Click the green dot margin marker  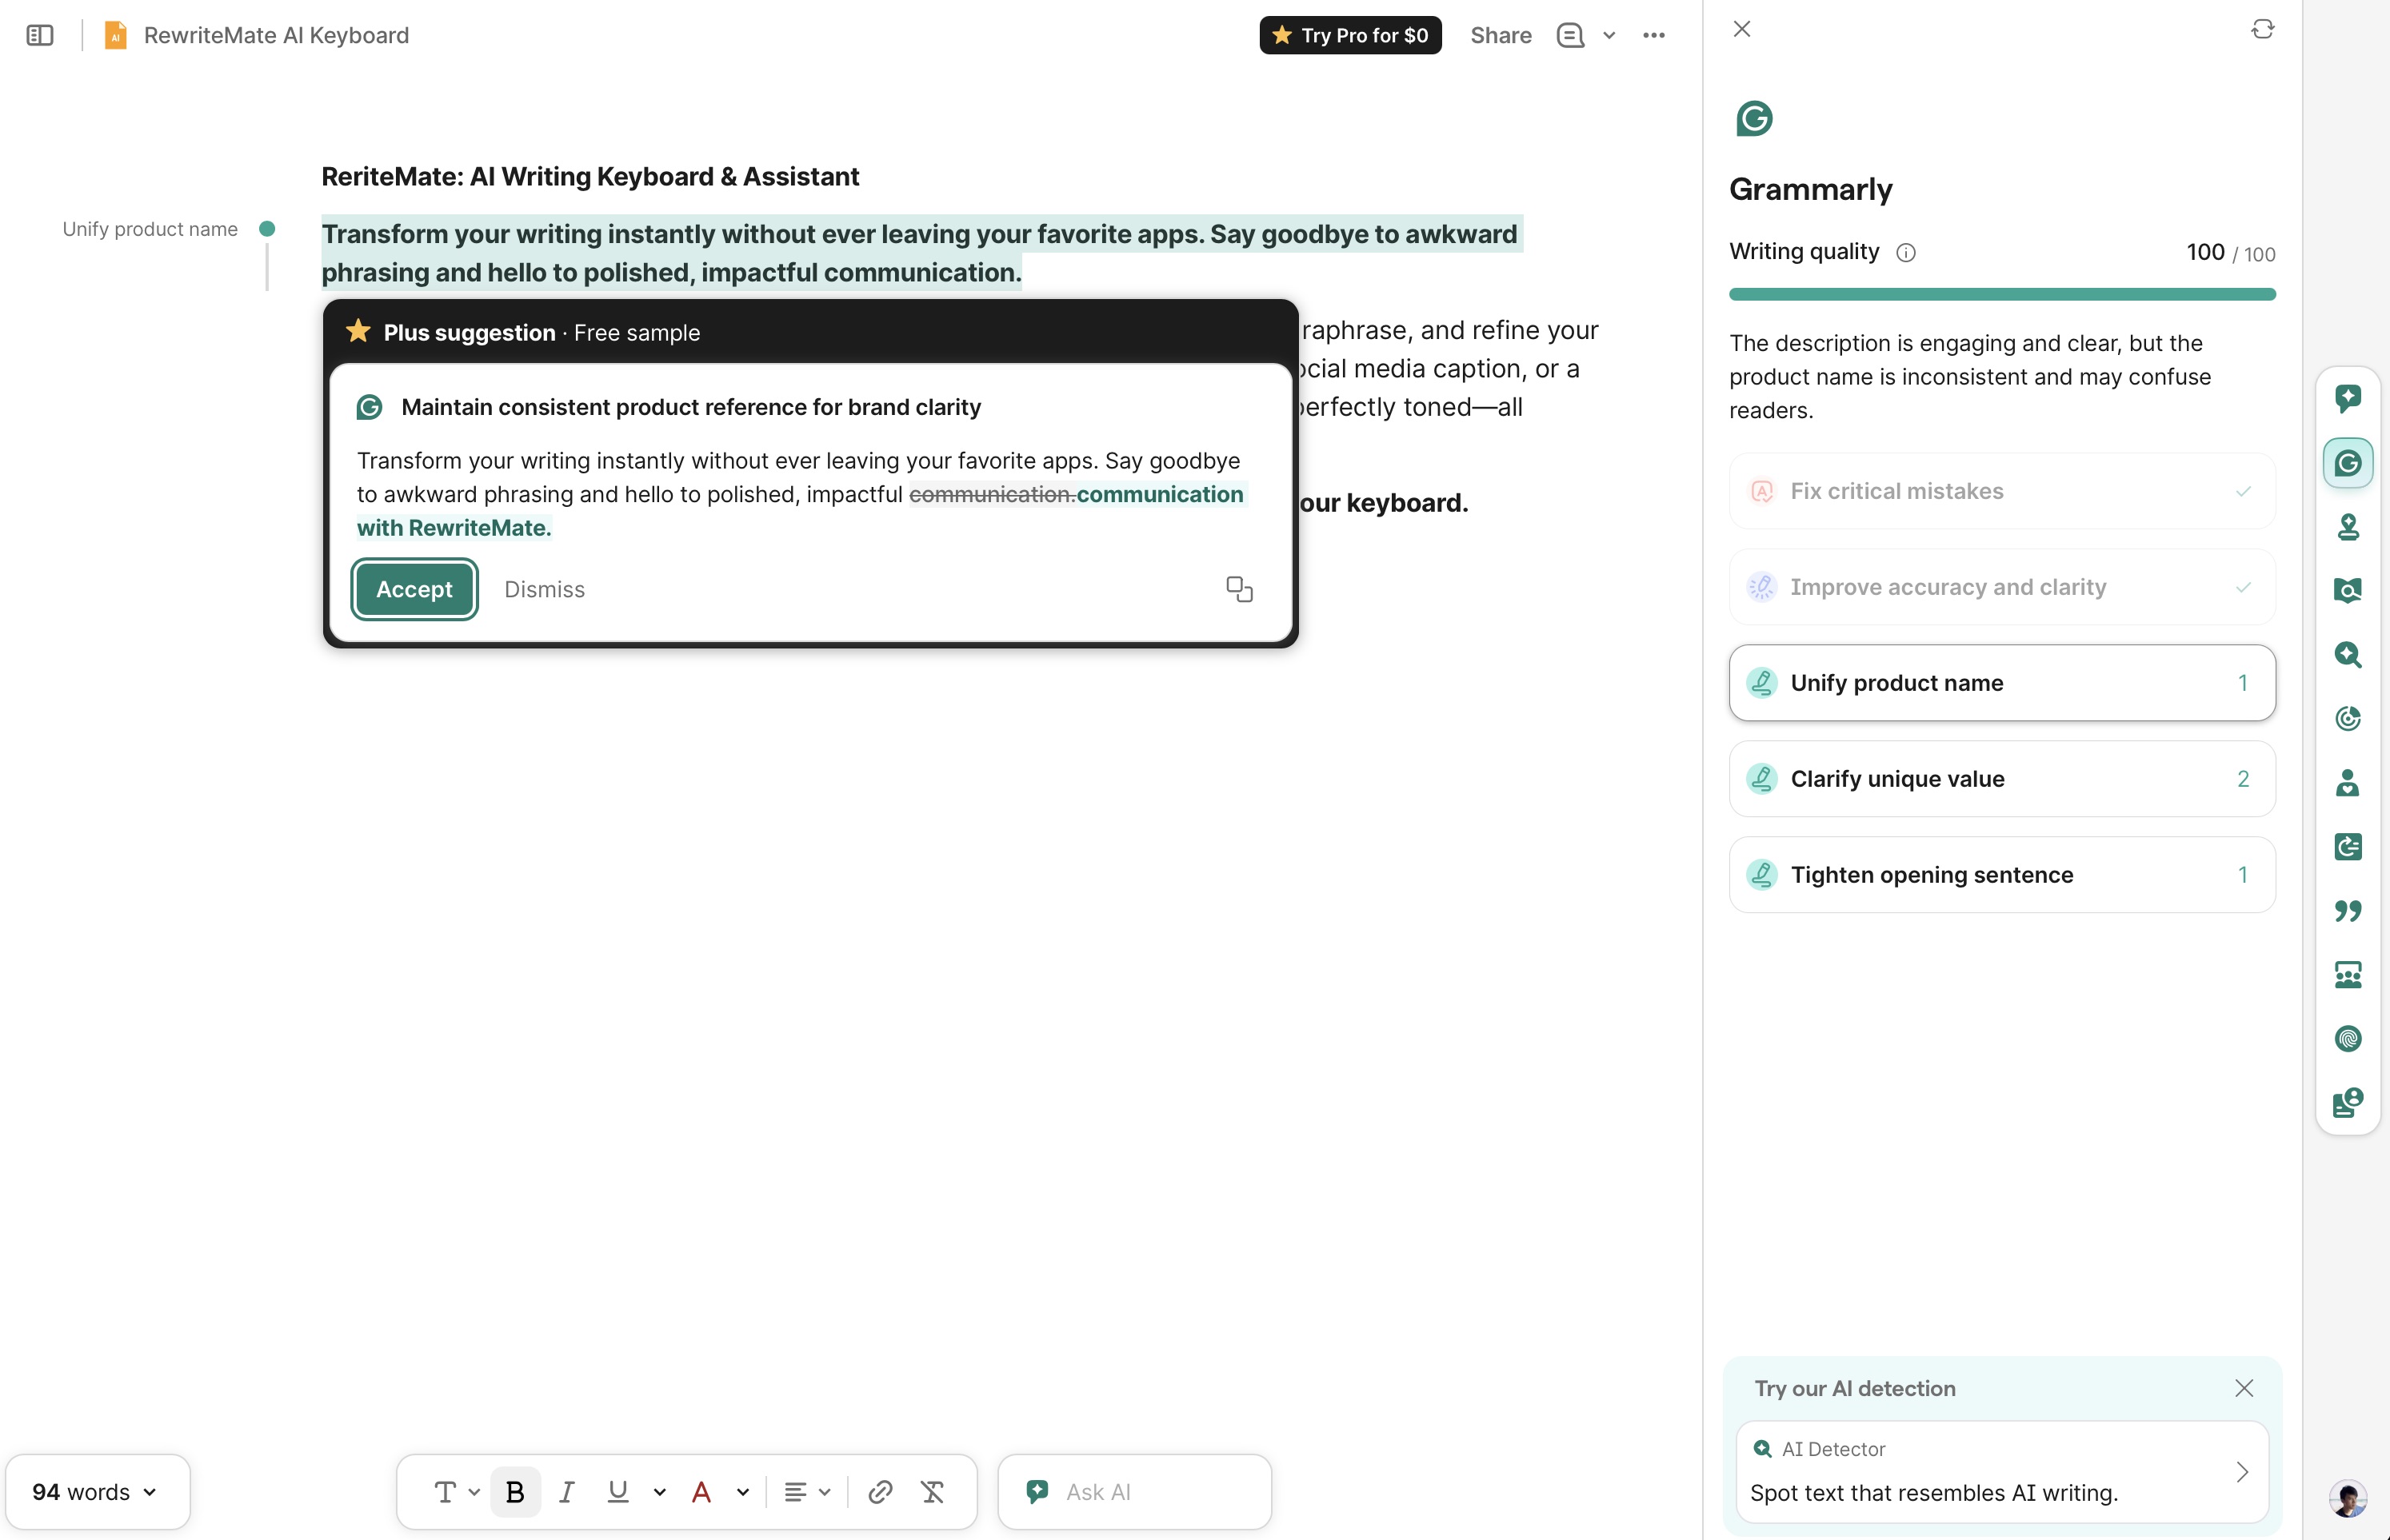[267, 229]
